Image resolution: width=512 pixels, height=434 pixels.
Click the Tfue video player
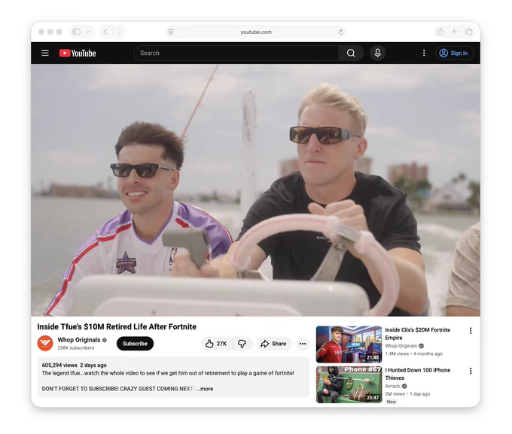[255, 190]
